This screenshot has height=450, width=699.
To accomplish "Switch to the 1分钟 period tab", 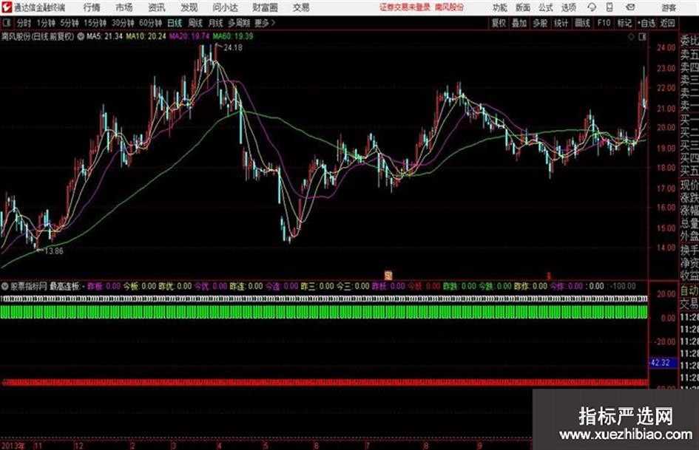I will click(x=46, y=23).
